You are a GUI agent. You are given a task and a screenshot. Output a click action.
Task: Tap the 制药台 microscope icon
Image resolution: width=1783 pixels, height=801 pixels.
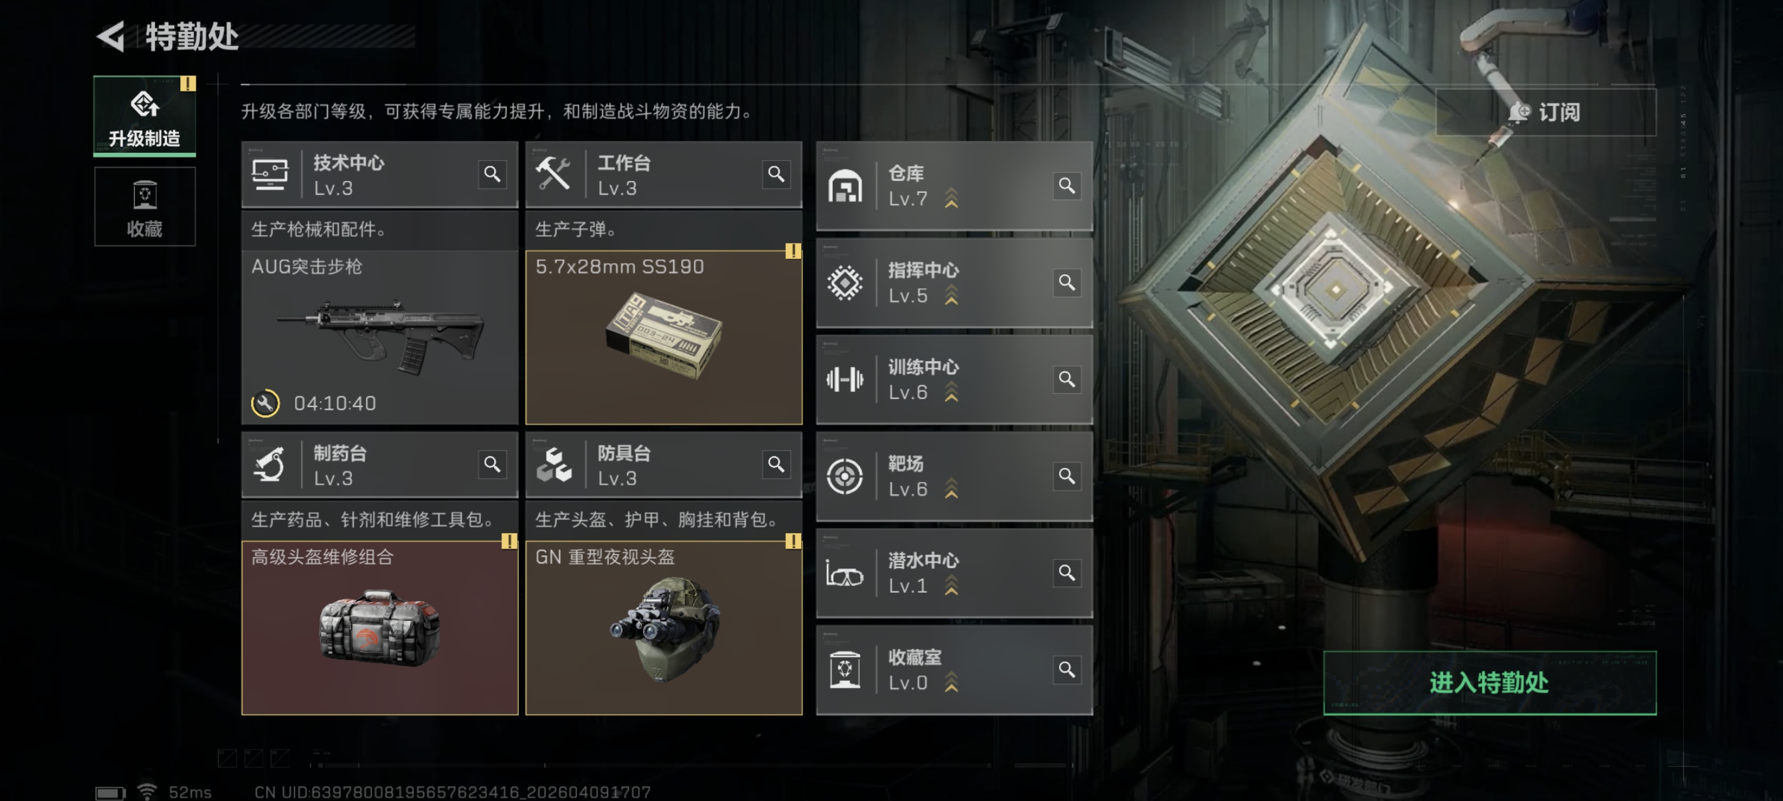point(270,464)
